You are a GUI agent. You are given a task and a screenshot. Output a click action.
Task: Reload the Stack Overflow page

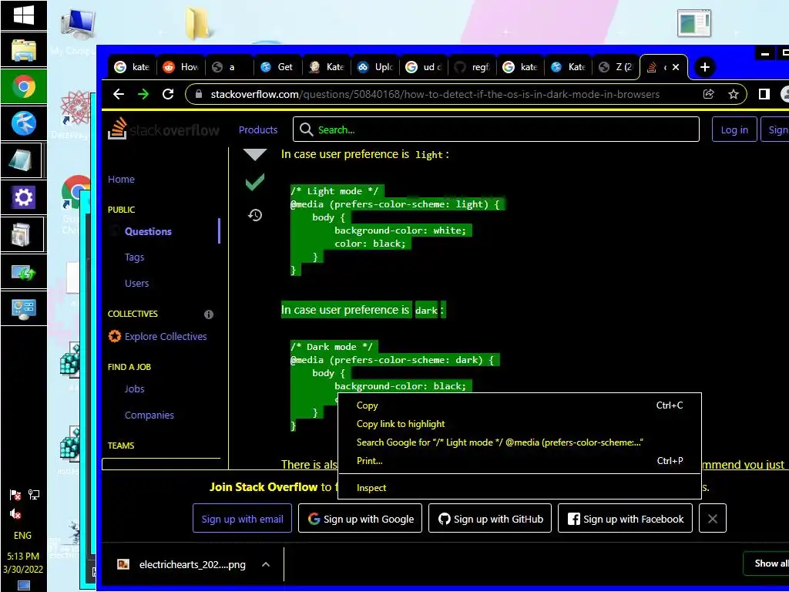[168, 94]
